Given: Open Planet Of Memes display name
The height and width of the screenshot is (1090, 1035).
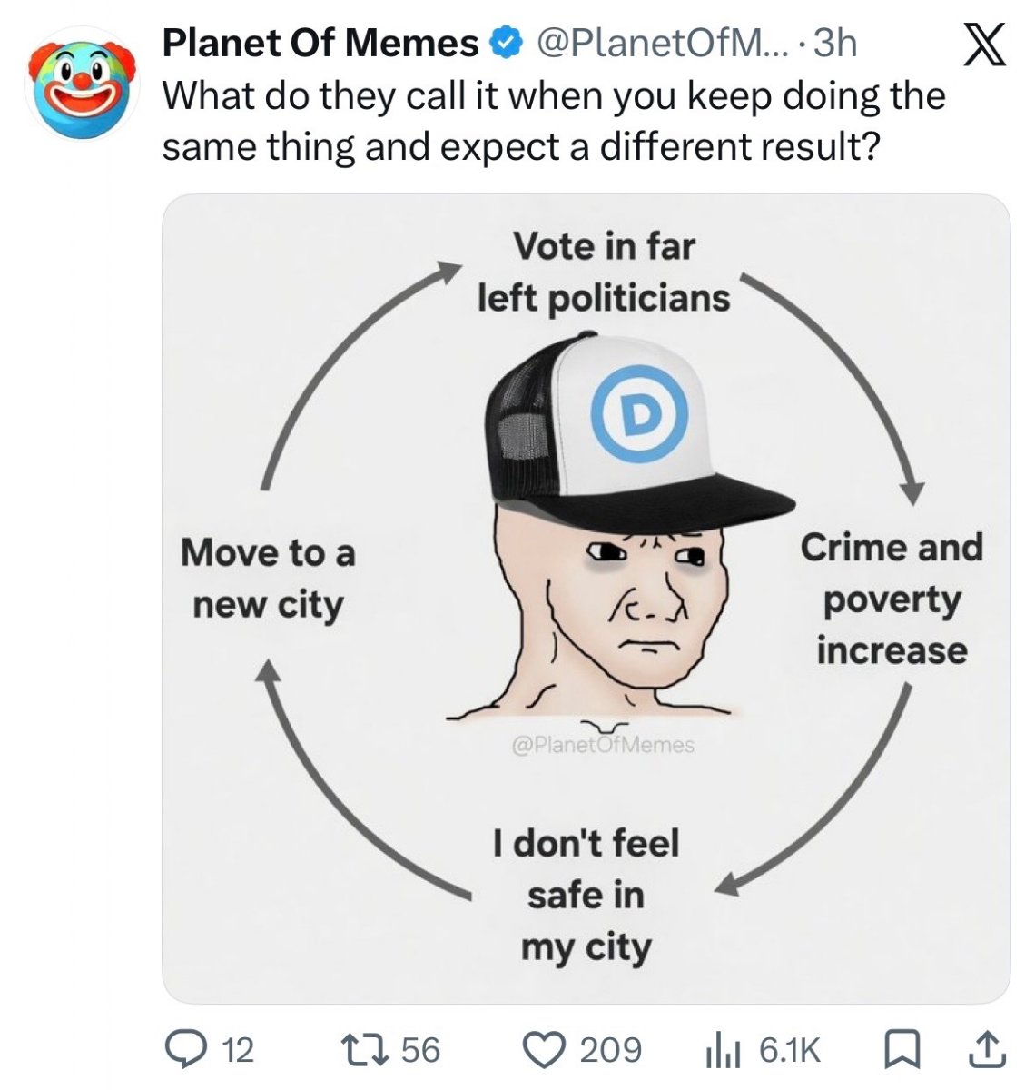Looking at the screenshot, I should (320, 44).
